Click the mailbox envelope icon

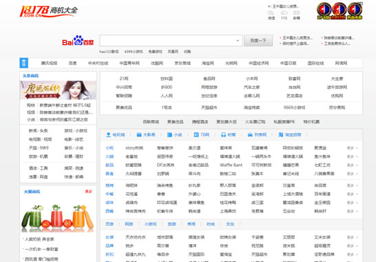[296, 12]
